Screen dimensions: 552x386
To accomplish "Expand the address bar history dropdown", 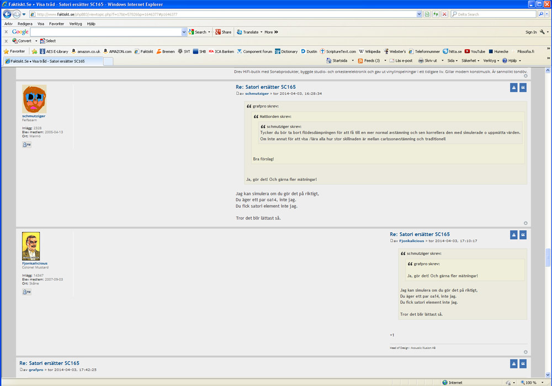I will [419, 14].
